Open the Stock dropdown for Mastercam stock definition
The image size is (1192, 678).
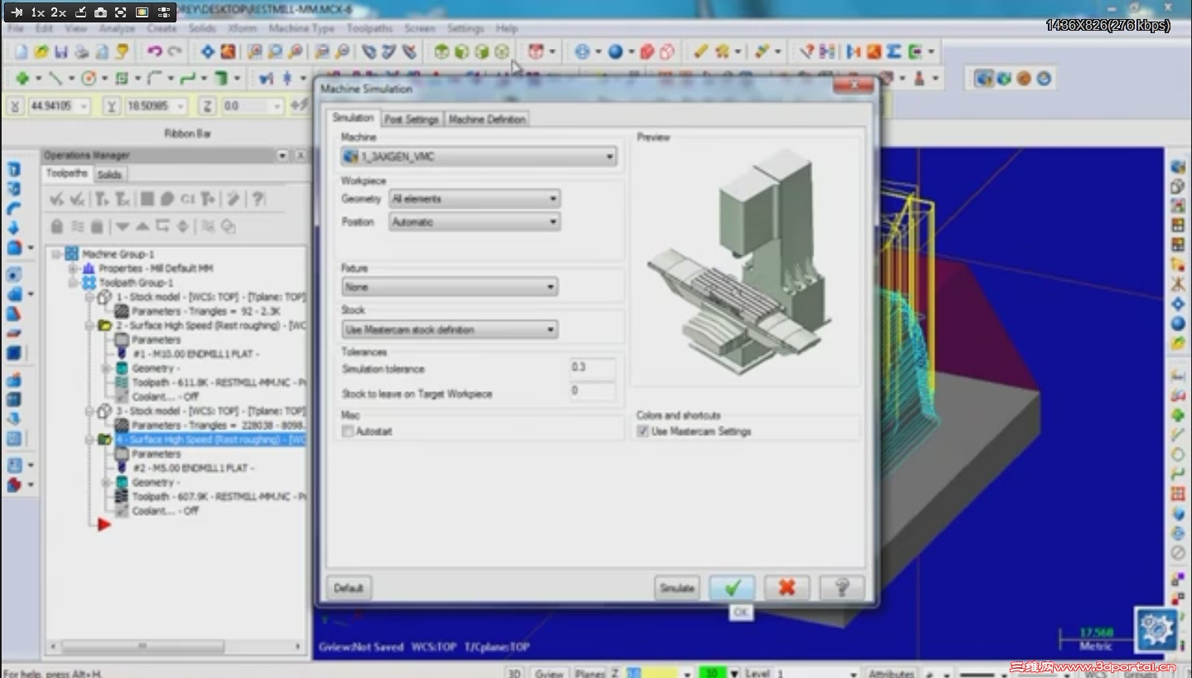point(450,330)
